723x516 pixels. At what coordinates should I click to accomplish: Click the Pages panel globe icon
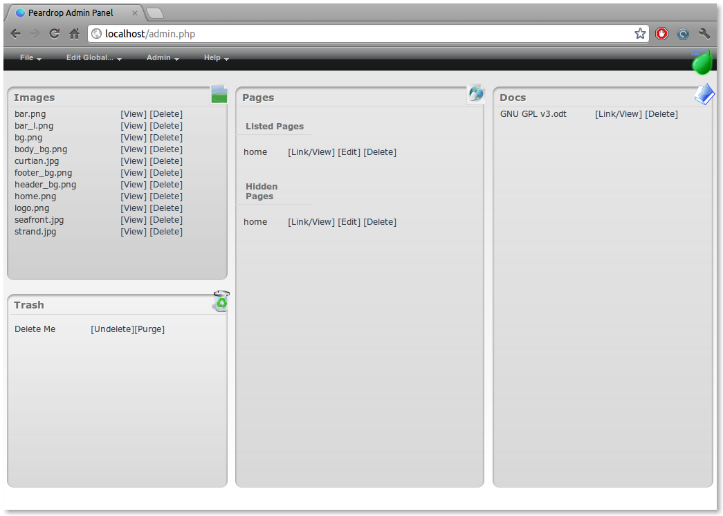pyautogui.click(x=476, y=93)
